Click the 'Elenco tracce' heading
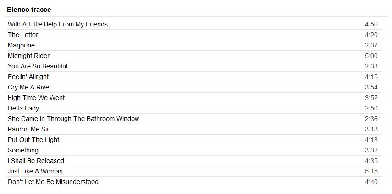This screenshot has width=392, height=194. point(29,10)
